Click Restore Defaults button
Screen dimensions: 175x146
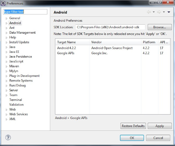pyautogui.click(x=133, y=126)
